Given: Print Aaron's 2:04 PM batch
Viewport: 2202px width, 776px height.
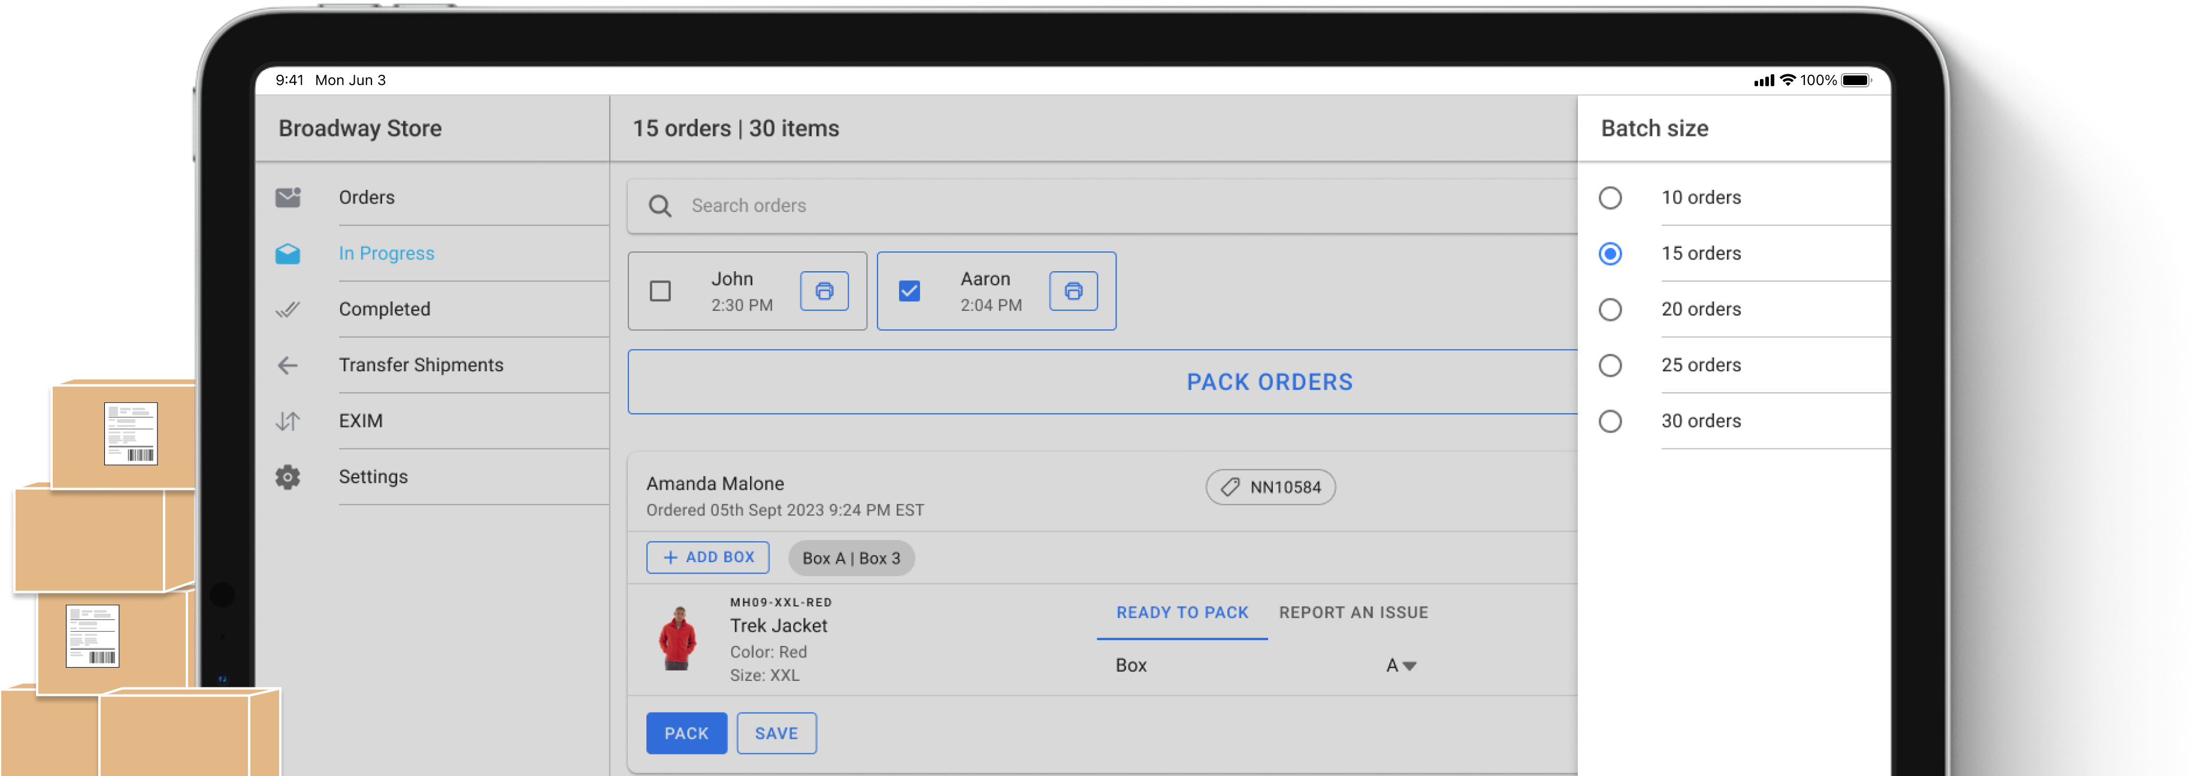Looking at the screenshot, I should pos(1073,292).
